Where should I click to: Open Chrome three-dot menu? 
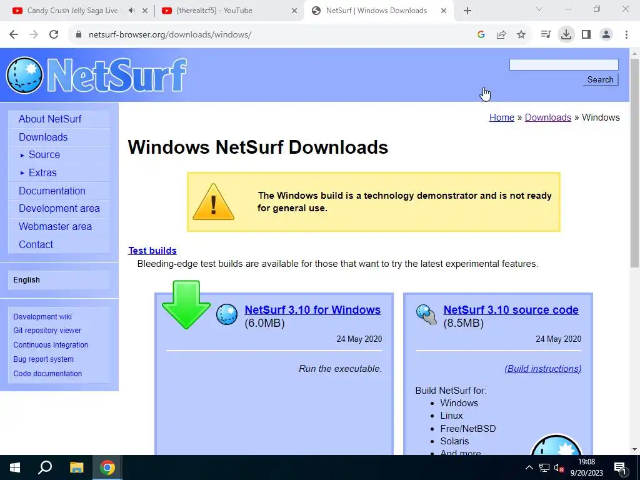coord(626,35)
